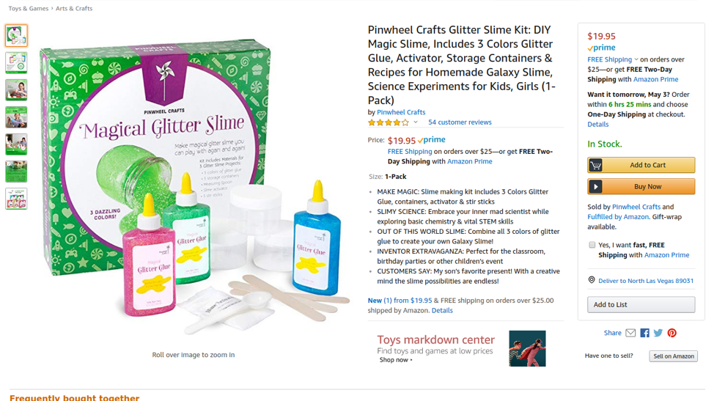The height and width of the screenshot is (401, 714).
Task: Expand the star rating dropdown arrow
Action: pyautogui.click(x=416, y=122)
